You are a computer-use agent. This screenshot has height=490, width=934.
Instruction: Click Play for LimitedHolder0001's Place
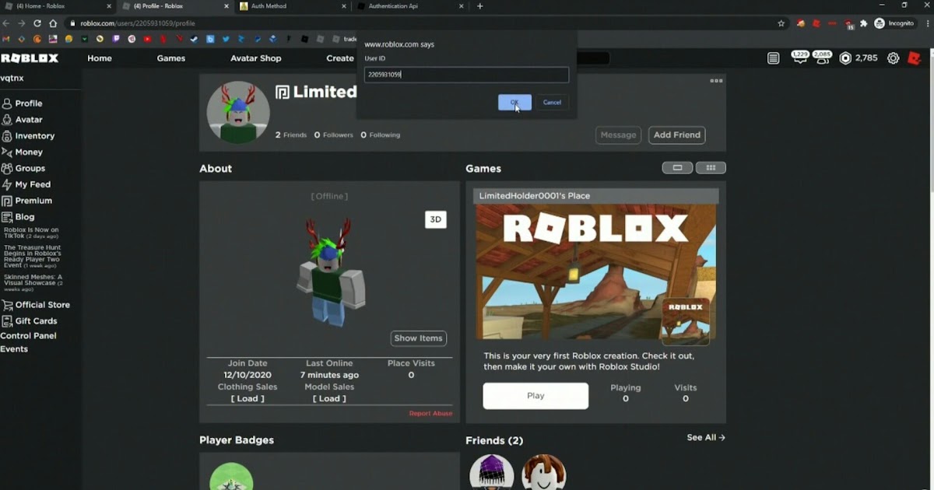coord(535,396)
